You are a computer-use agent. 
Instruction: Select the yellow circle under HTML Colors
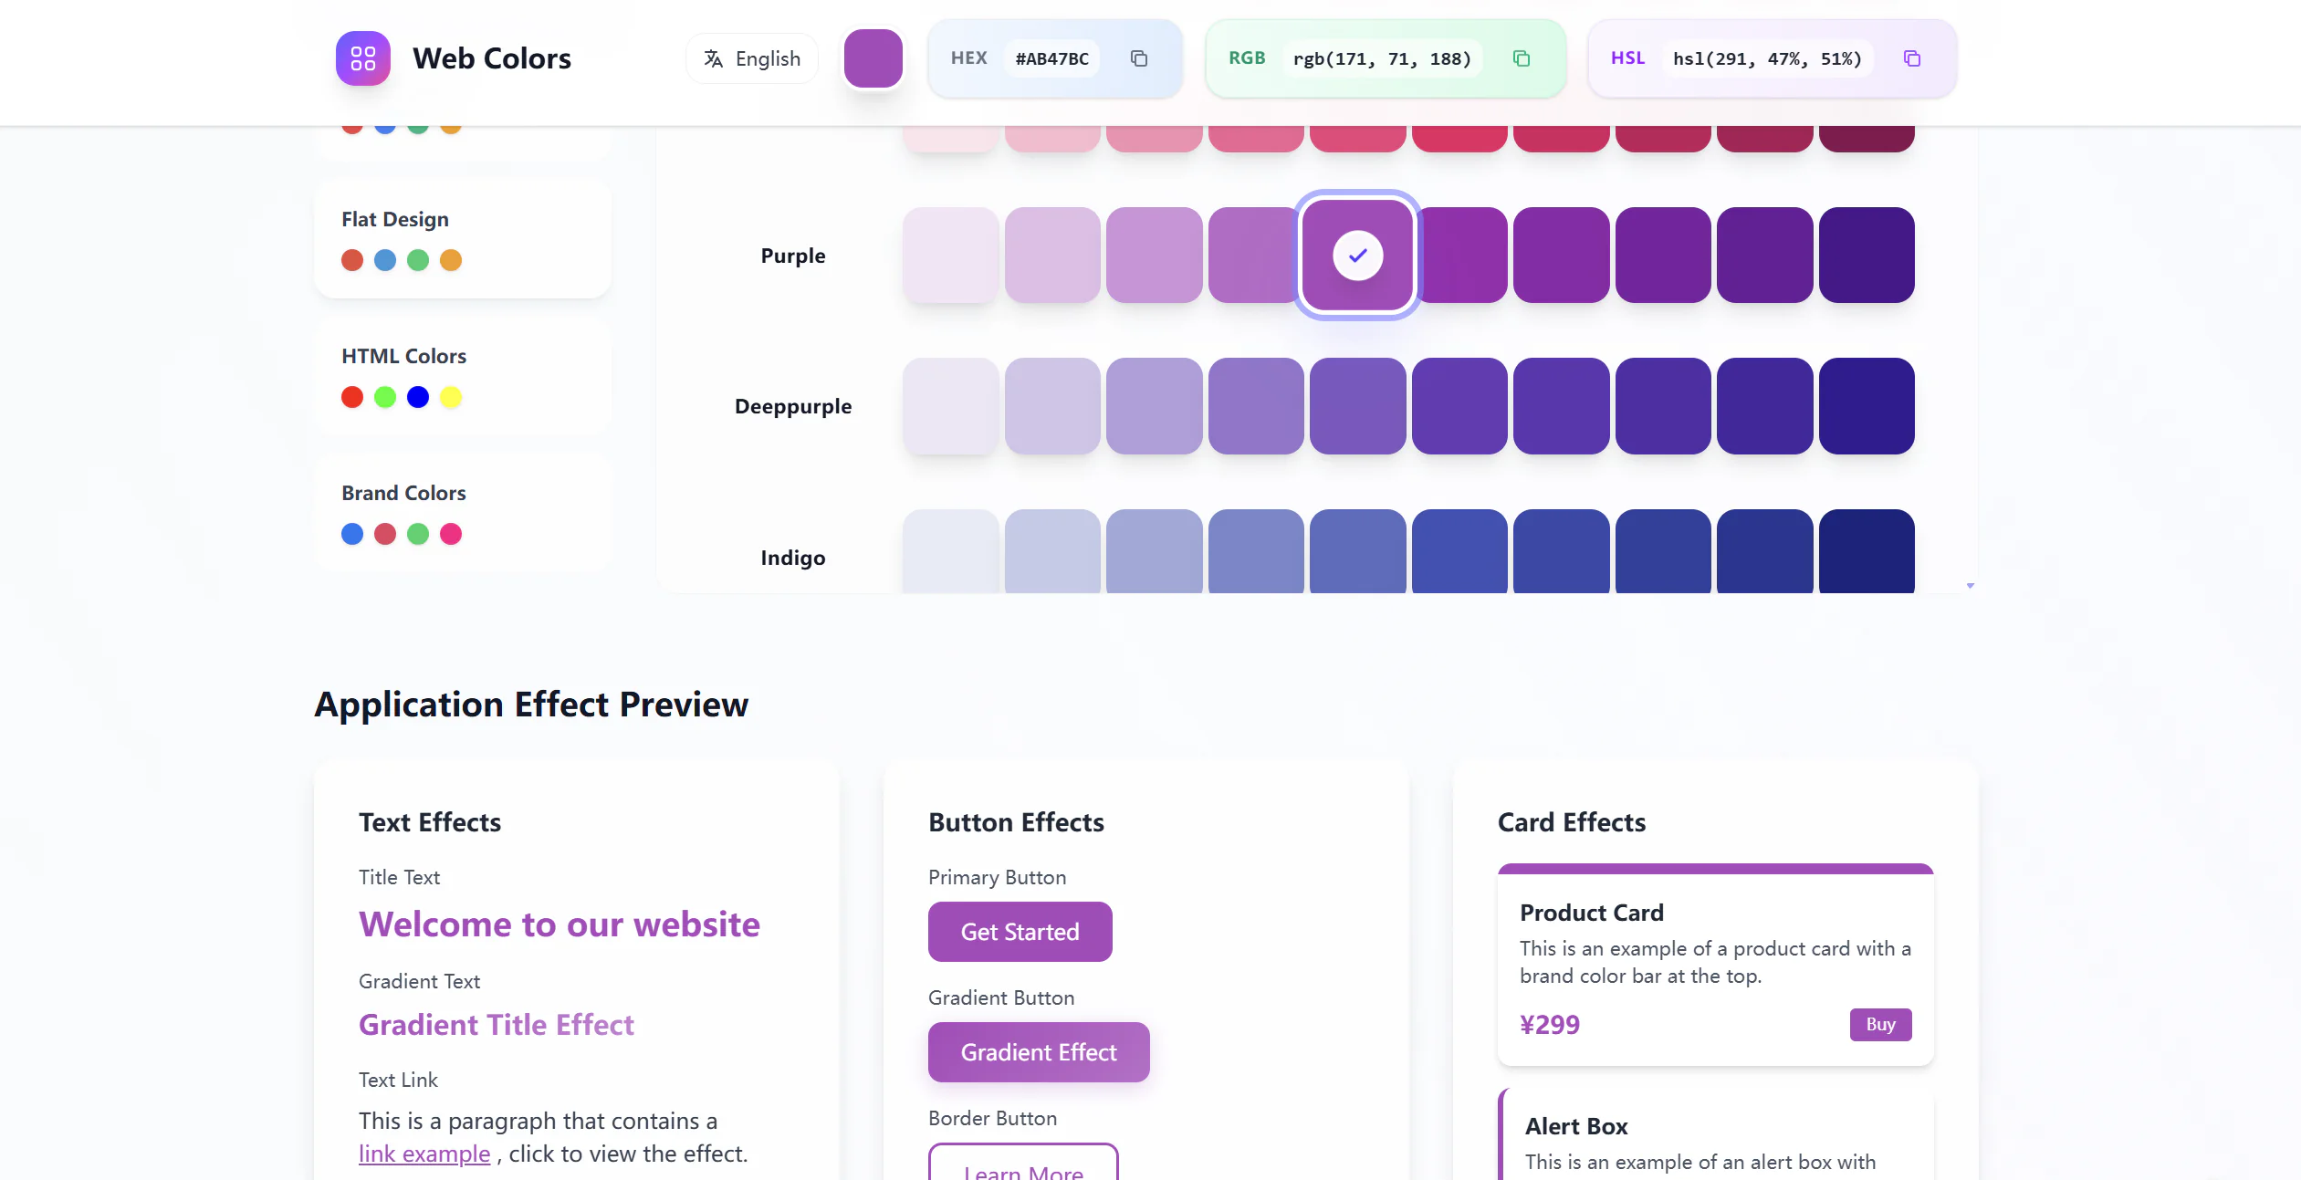pos(450,397)
